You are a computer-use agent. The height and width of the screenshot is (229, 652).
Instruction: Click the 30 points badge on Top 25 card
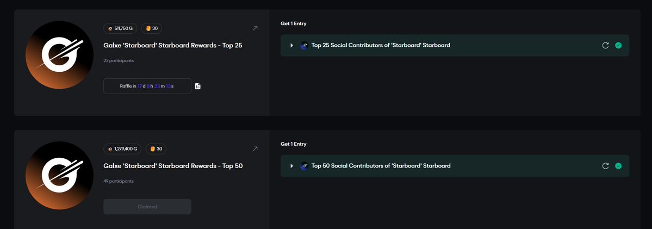tap(152, 28)
